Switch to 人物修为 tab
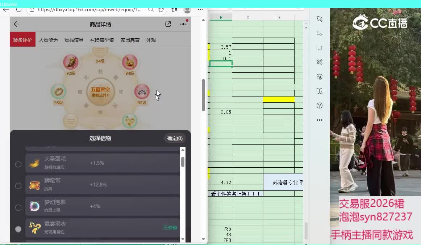The image size is (421, 245). [48, 40]
